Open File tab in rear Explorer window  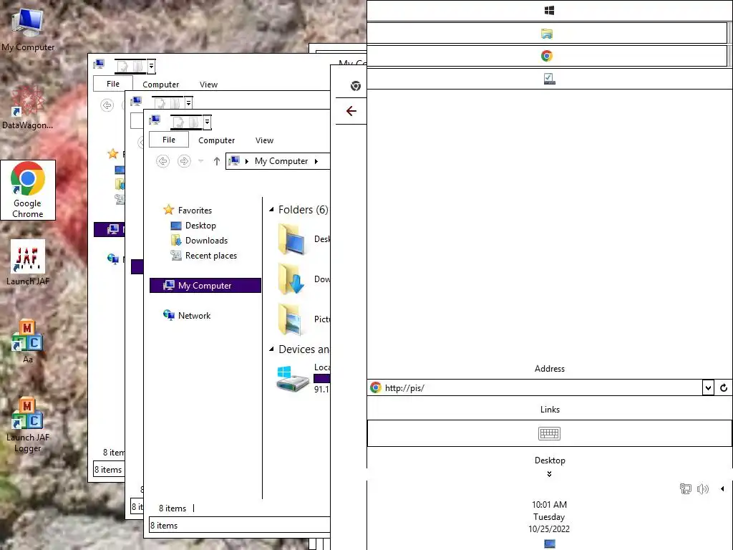tap(112, 84)
